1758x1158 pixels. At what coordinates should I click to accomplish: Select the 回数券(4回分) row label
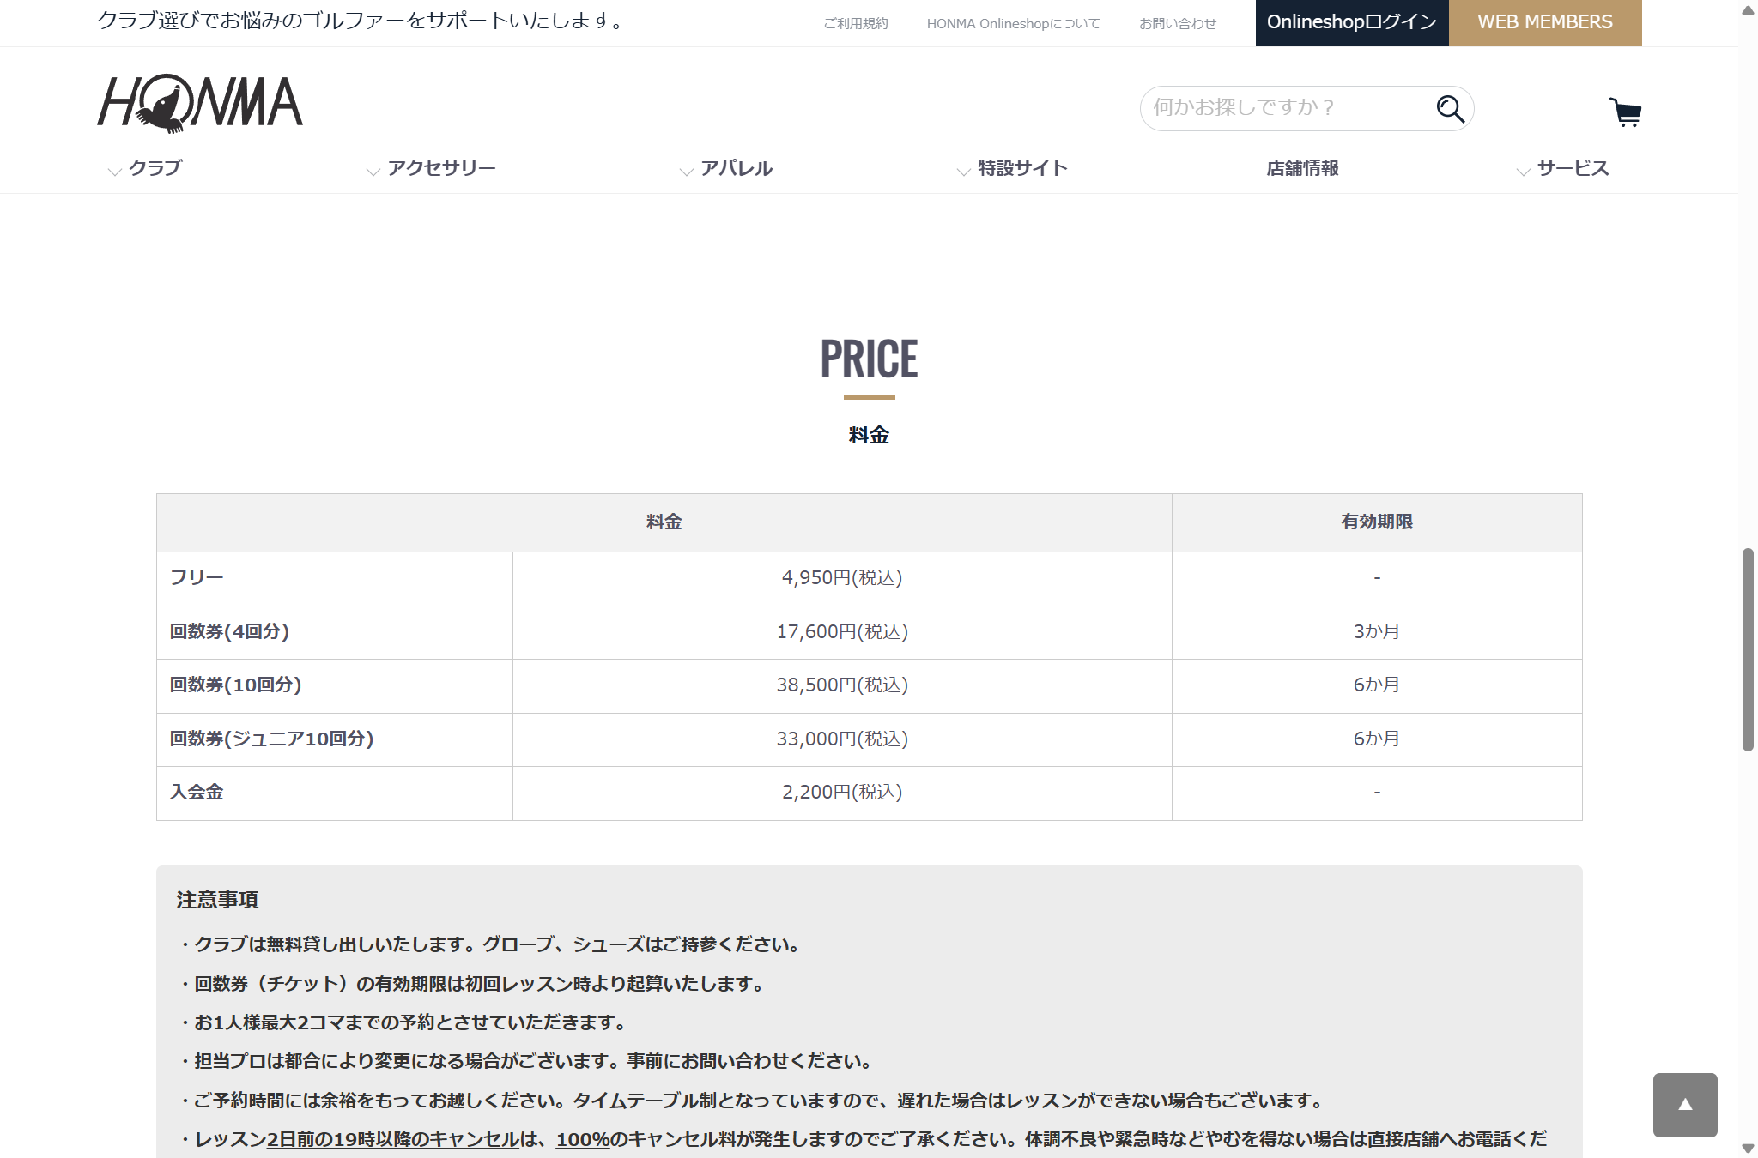pyautogui.click(x=335, y=632)
